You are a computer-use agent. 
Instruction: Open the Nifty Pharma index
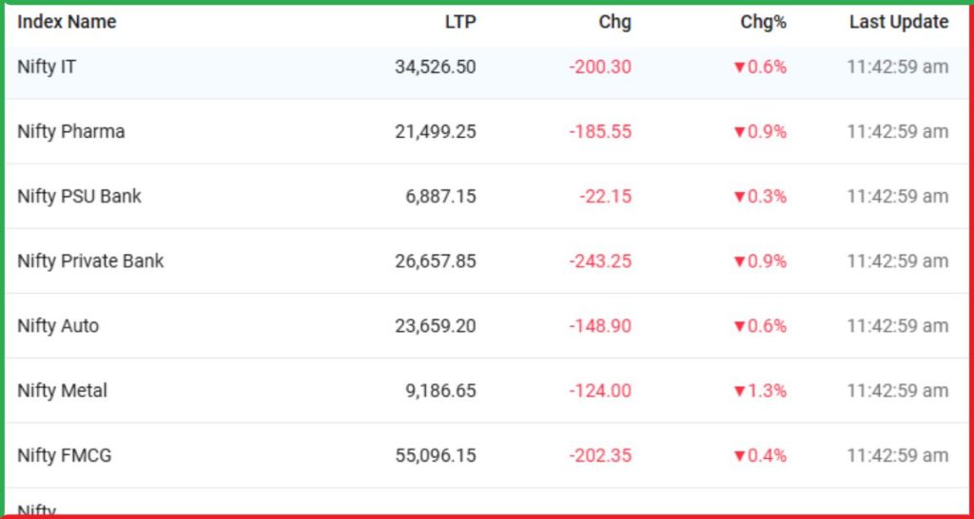coord(70,131)
